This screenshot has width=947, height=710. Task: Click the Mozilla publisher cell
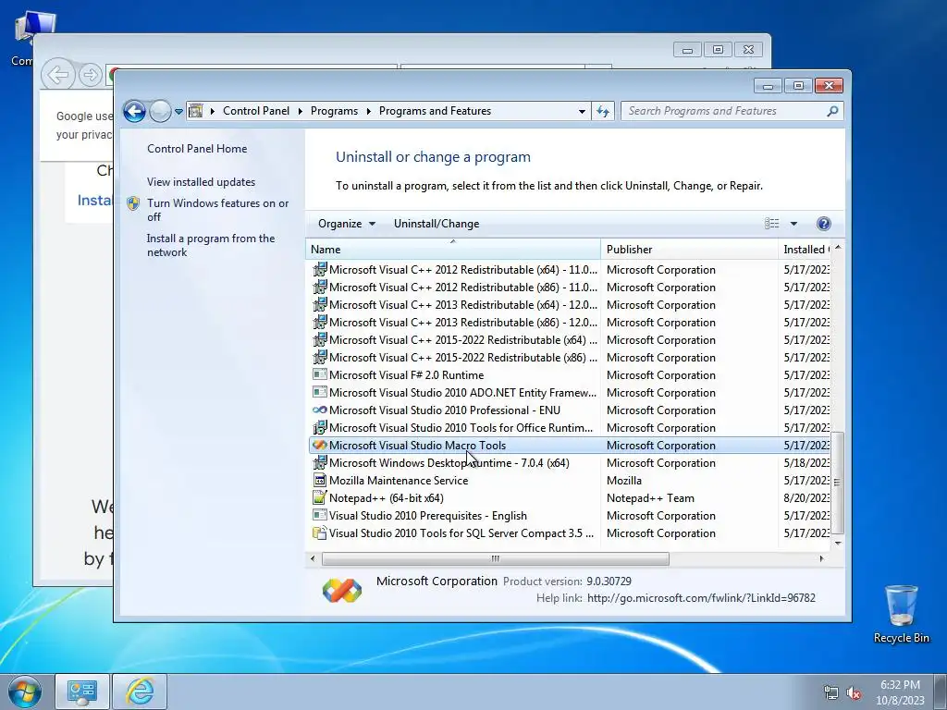click(624, 481)
